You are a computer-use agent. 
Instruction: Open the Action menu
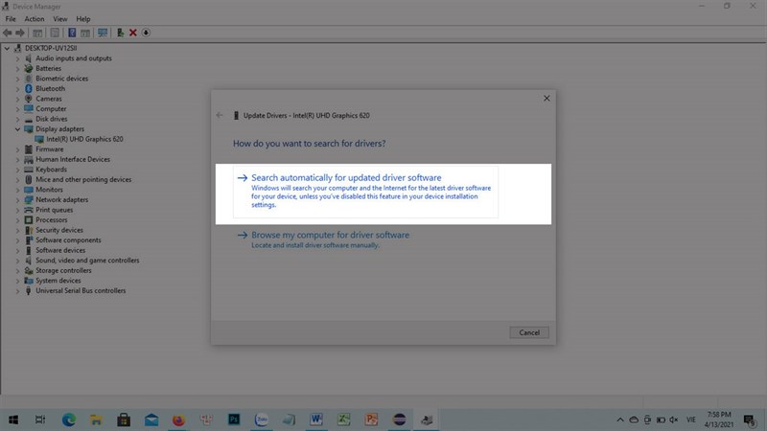(x=35, y=19)
